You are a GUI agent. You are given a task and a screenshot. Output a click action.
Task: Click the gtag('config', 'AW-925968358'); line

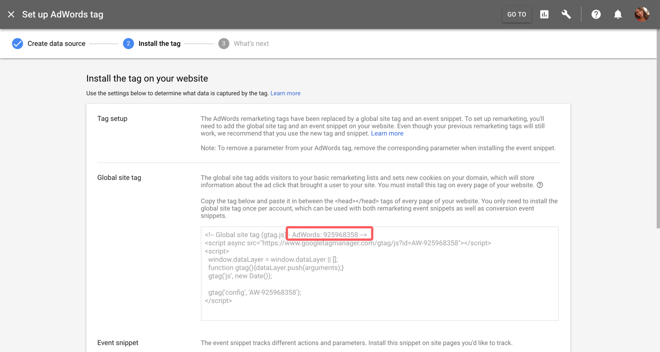[255, 292]
